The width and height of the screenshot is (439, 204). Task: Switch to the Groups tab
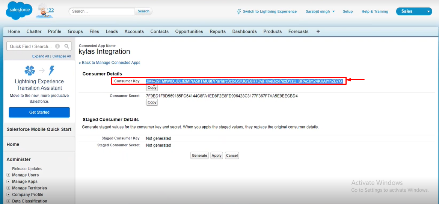tap(75, 31)
